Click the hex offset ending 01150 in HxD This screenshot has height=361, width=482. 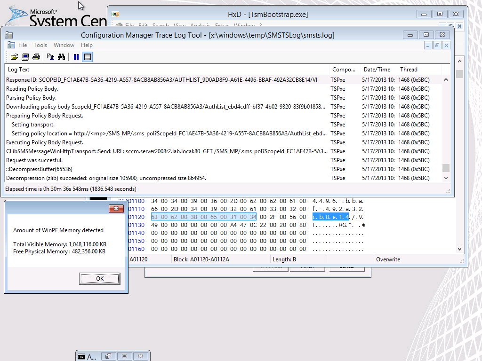[x=136, y=241]
